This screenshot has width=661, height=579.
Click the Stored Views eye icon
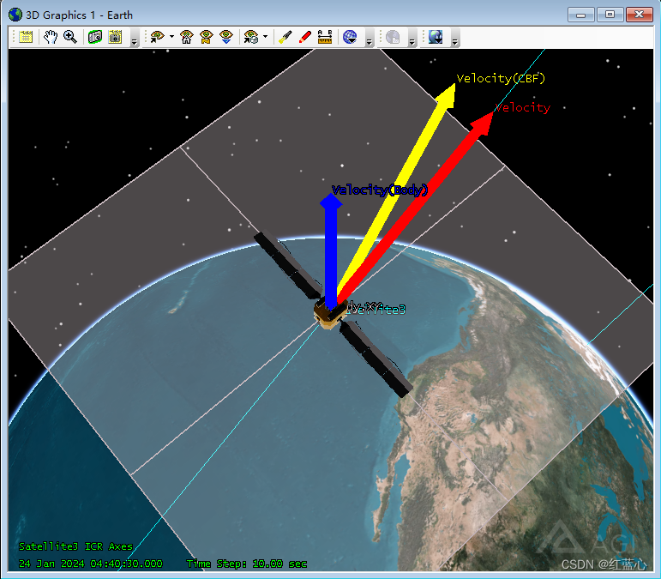pos(251,37)
